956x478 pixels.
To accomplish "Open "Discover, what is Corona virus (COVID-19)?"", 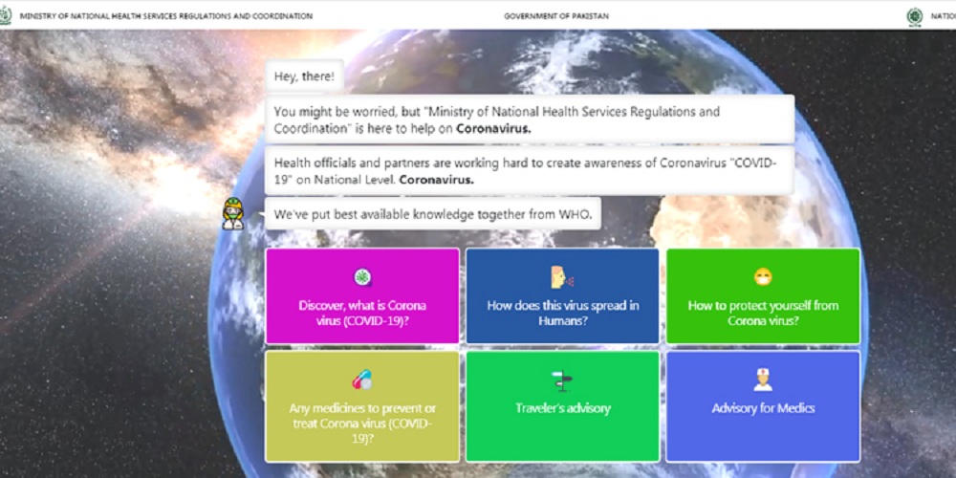I will tap(362, 313).
